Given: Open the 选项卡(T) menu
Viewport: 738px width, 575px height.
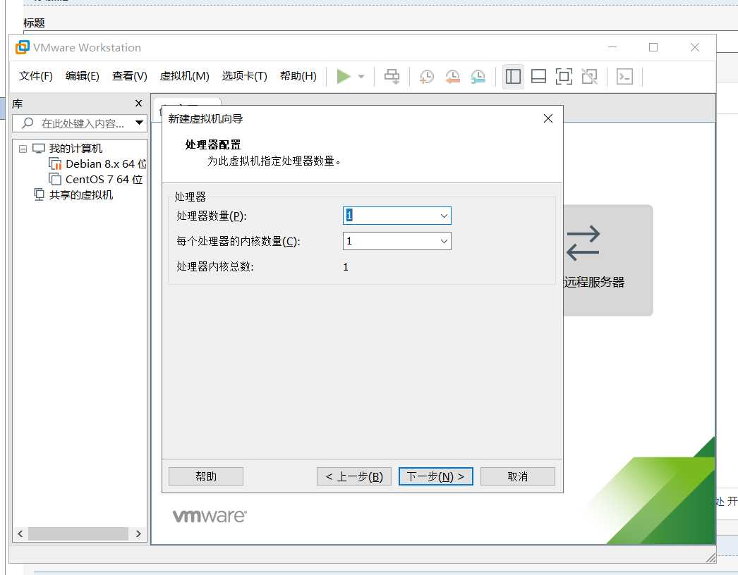Looking at the screenshot, I should [244, 75].
